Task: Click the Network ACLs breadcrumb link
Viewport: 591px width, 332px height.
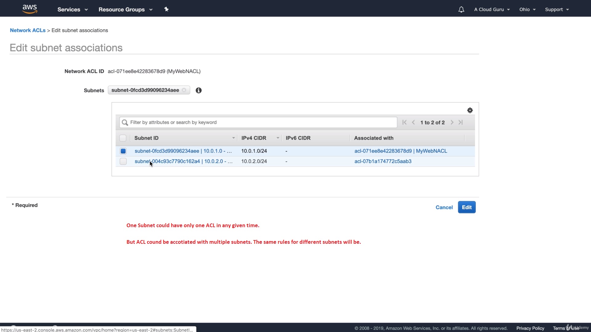Action: (28, 30)
